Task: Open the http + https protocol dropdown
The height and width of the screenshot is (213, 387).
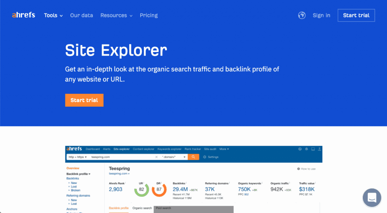Action: 77,157
